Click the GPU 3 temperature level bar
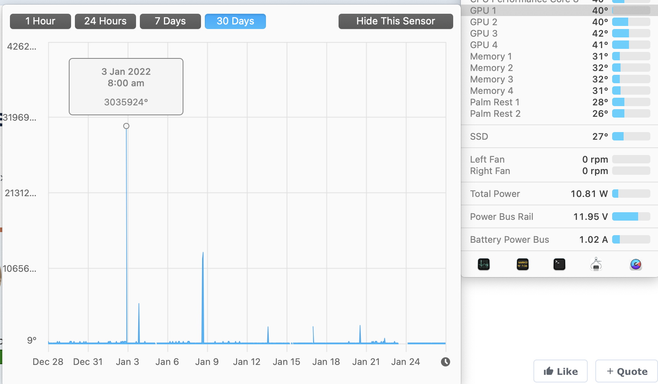Image resolution: width=658 pixels, height=384 pixels. tap(631, 33)
